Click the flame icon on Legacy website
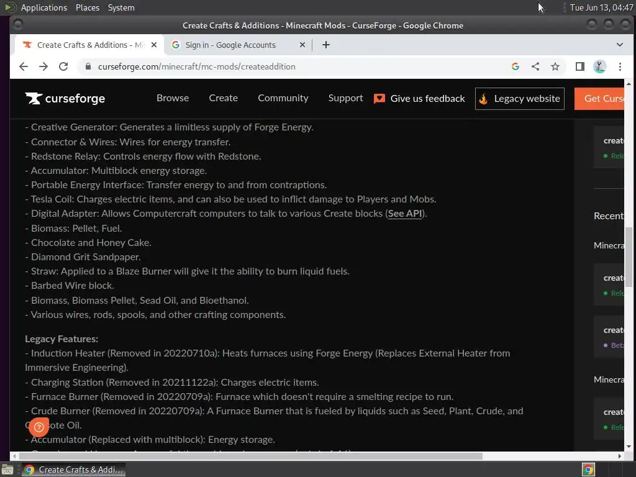 [483, 99]
